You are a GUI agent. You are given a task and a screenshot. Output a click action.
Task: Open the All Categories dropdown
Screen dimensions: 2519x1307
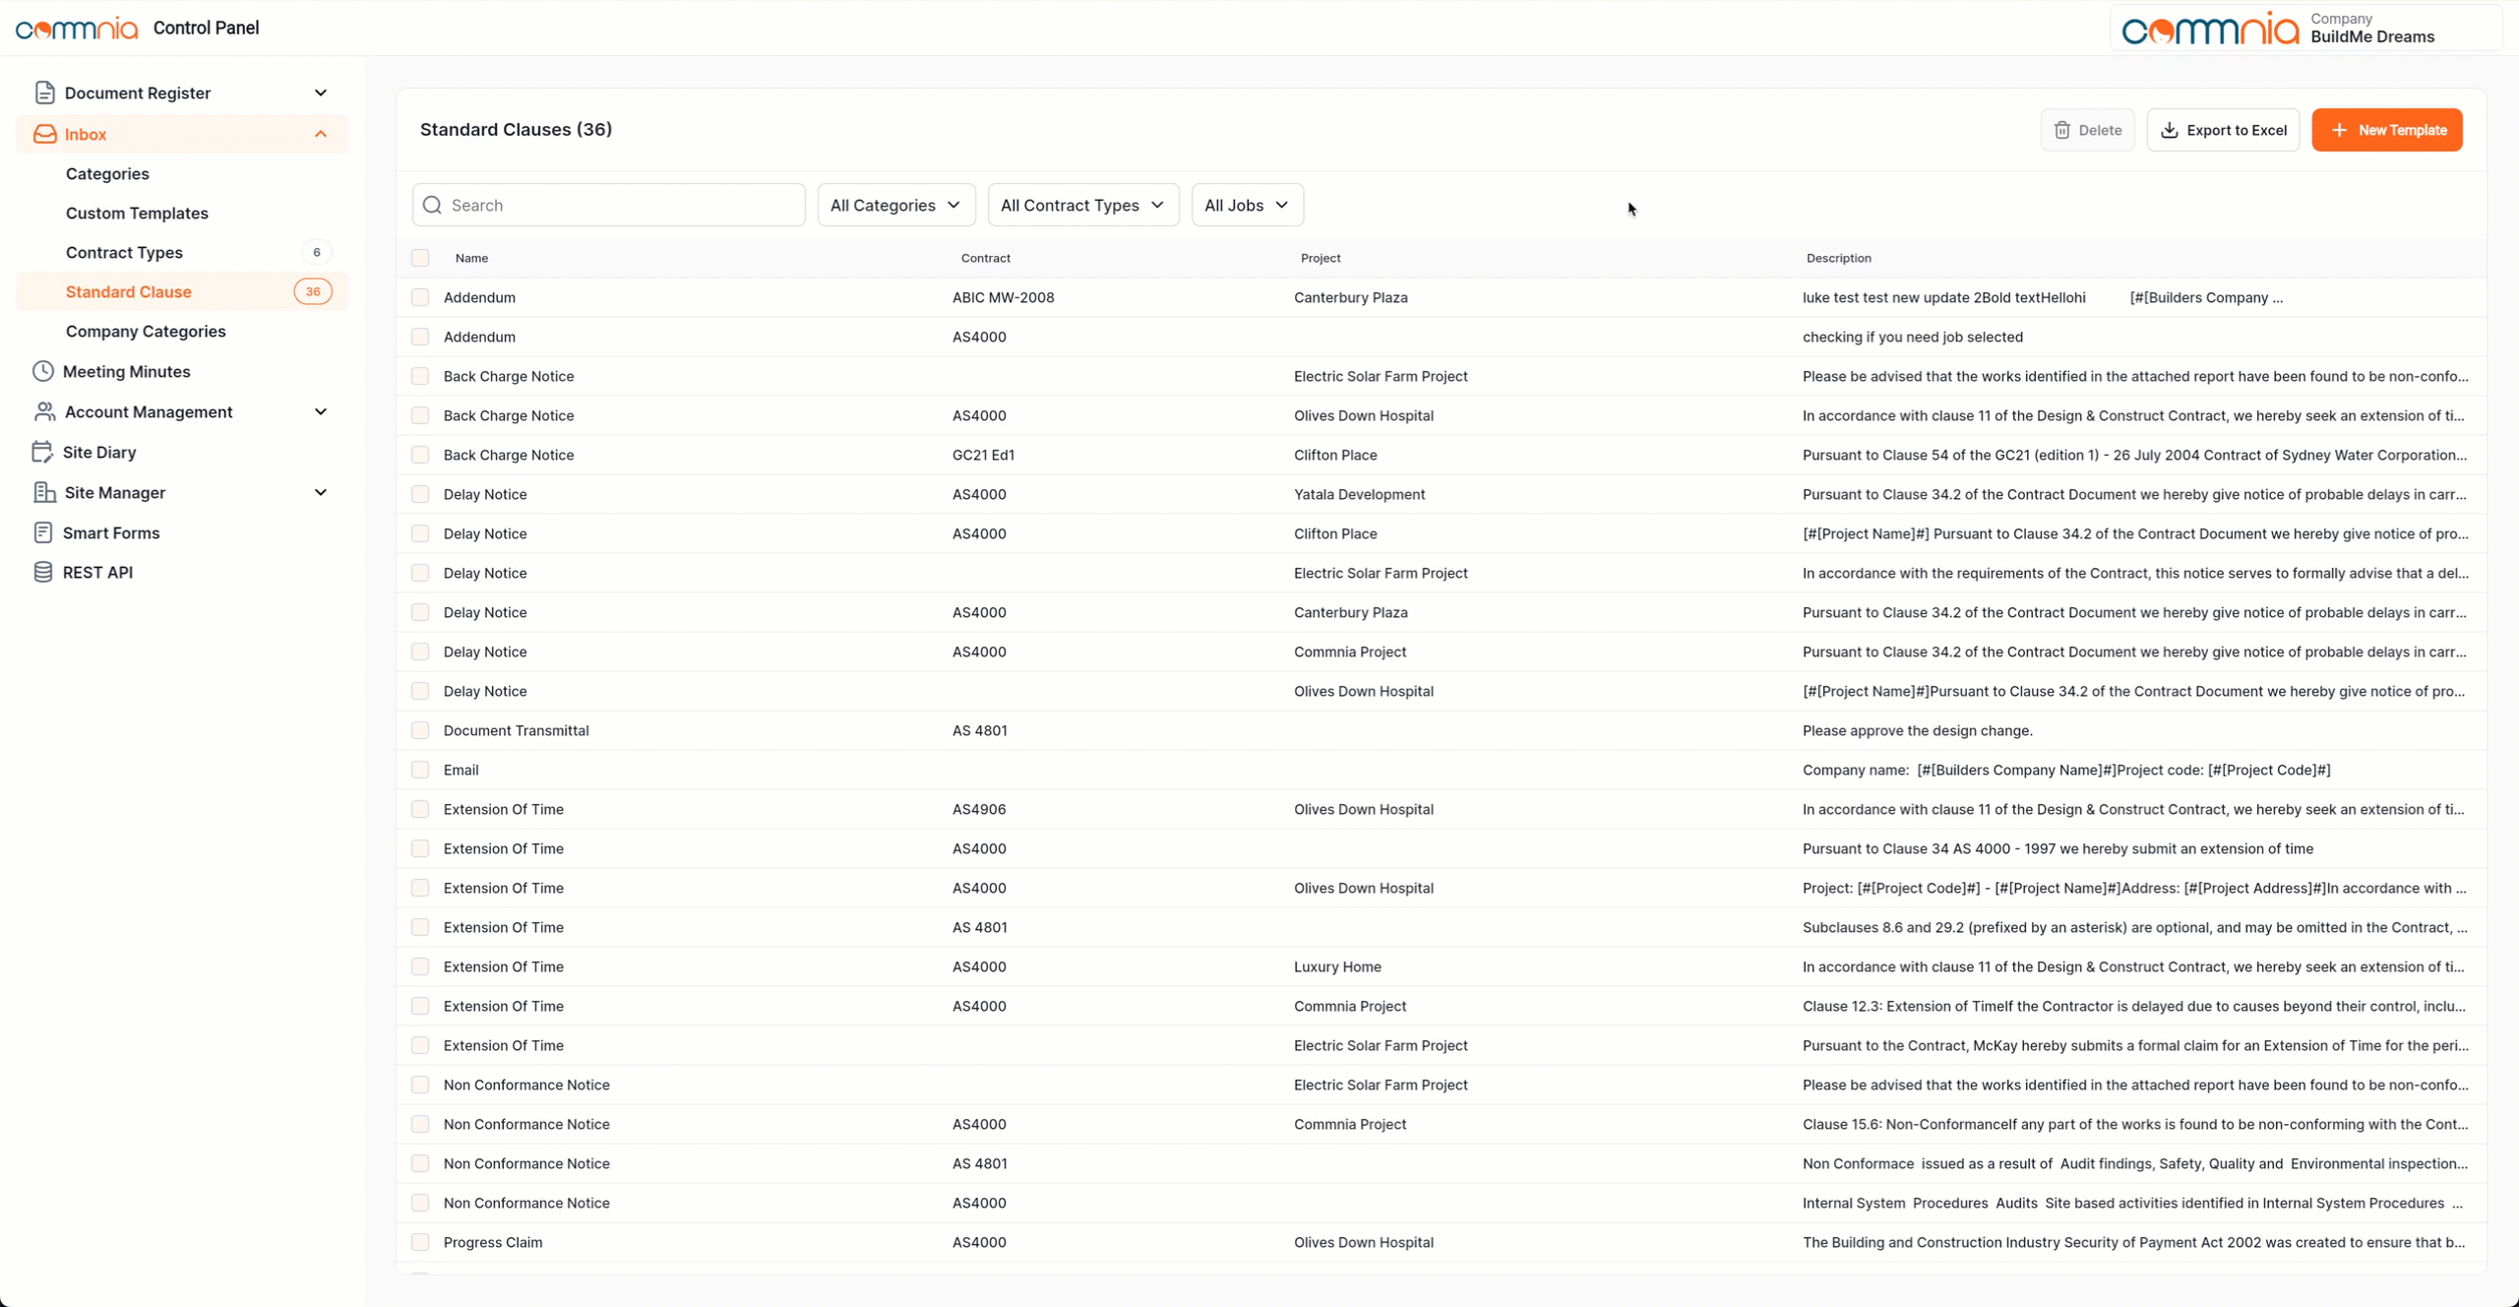point(895,205)
